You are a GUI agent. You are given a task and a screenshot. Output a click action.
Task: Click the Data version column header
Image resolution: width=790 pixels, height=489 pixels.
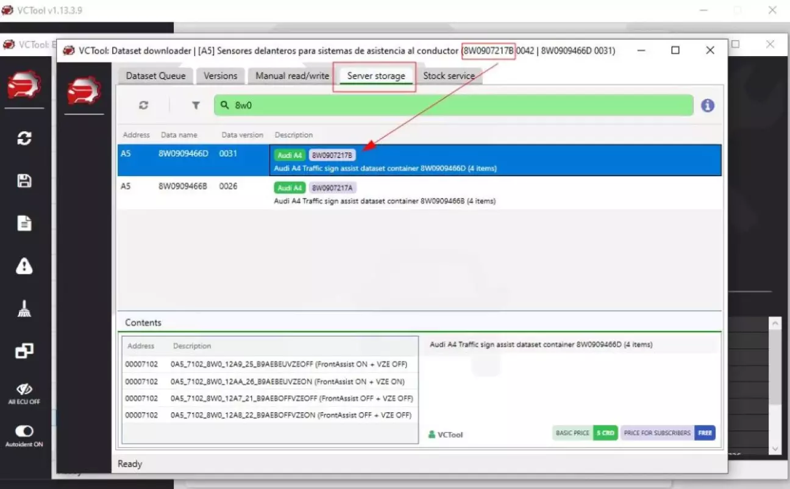click(242, 135)
